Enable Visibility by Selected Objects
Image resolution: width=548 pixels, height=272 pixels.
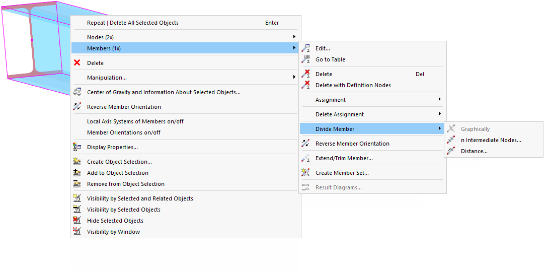(x=123, y=210)
